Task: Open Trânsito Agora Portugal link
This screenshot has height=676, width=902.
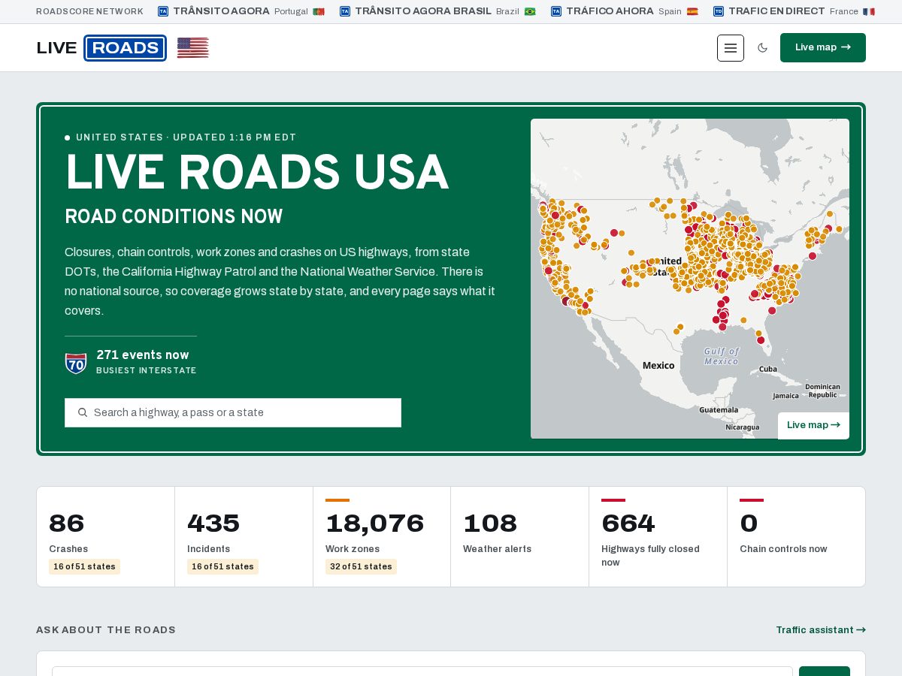Action: [x=241, y=11]
